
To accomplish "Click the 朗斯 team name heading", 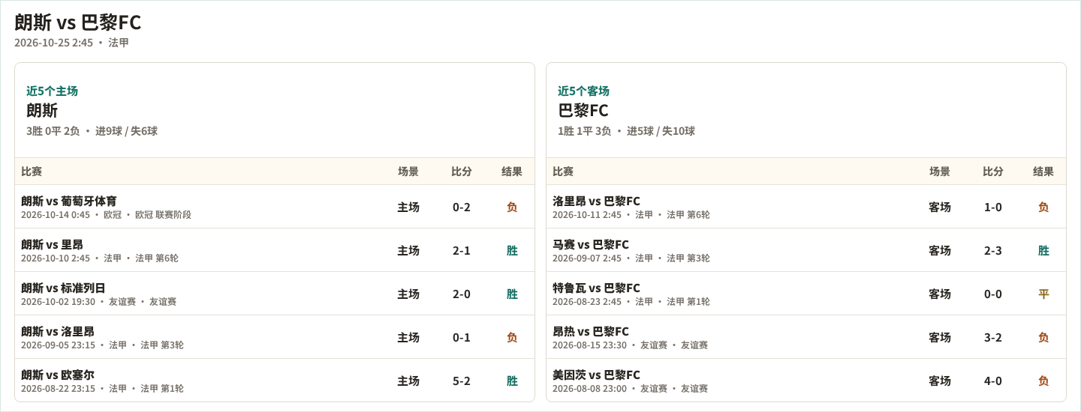I will 42,111.
